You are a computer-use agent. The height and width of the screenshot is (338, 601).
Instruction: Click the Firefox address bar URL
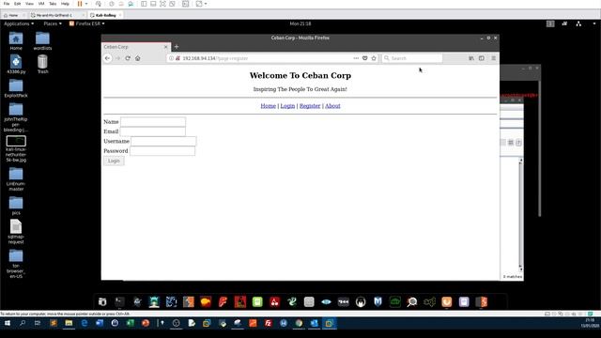215,58
